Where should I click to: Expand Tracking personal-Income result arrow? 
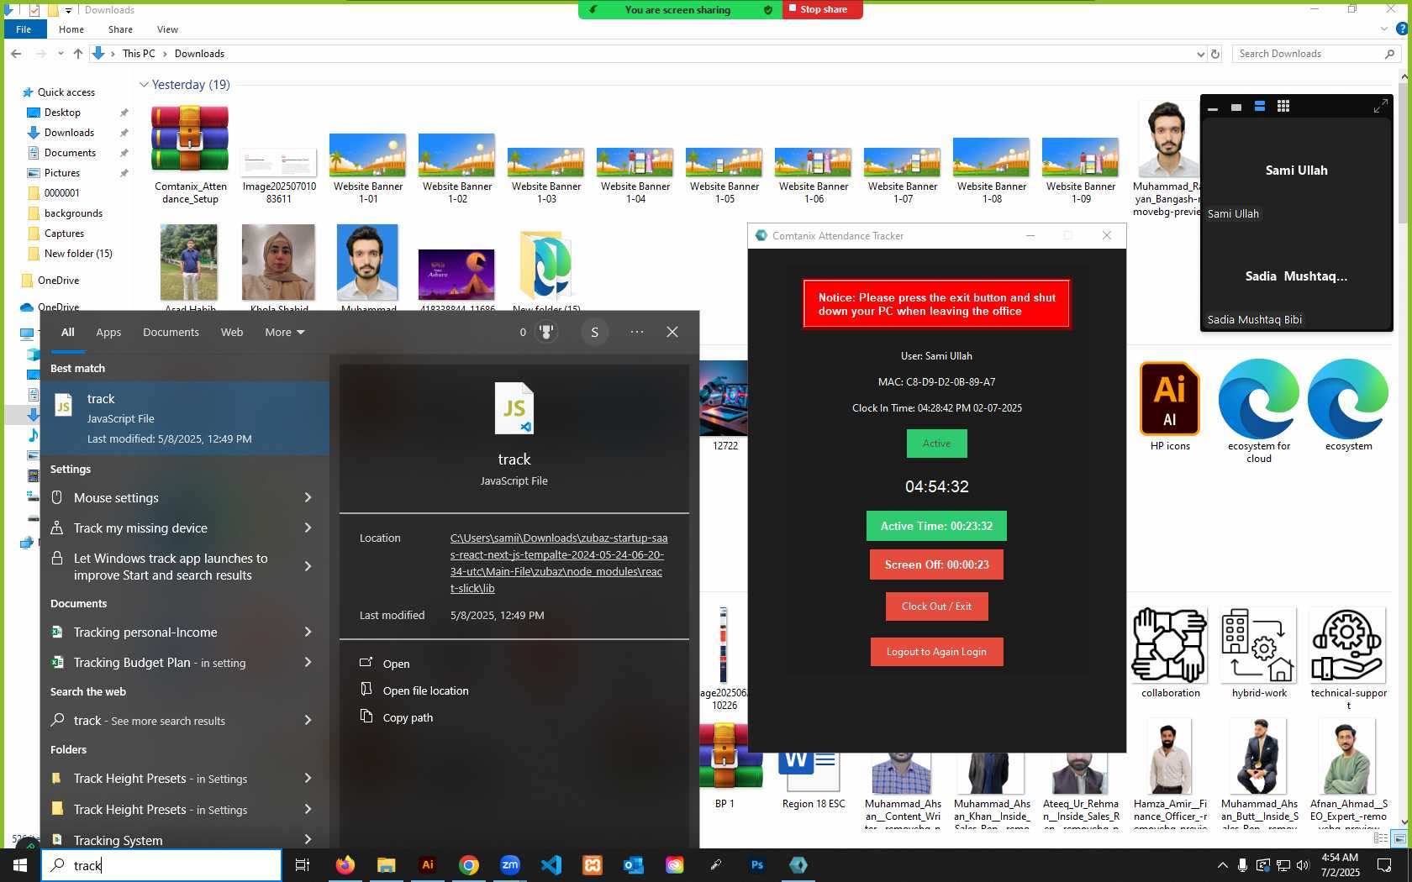point(308,633)
